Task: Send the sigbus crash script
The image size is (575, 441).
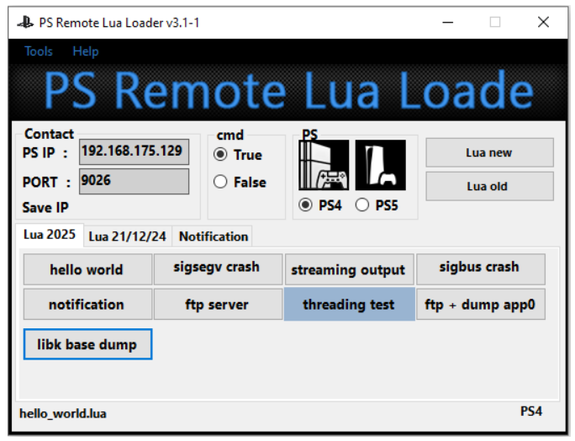Action: pyautogui.click(x=481, y=269)
